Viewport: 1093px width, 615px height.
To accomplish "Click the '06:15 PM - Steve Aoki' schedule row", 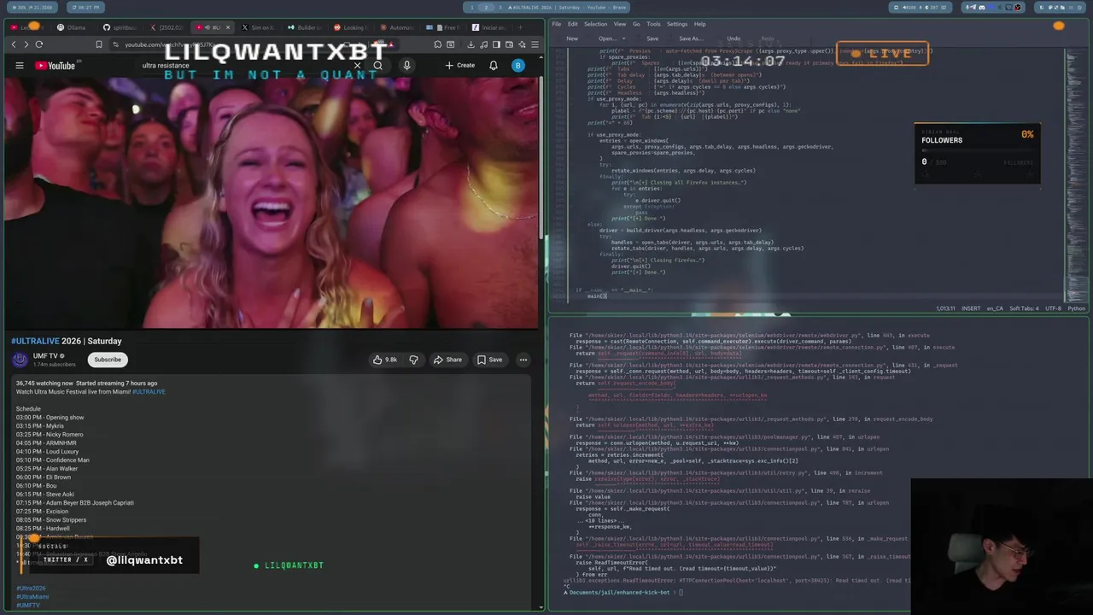I will click(x=44, y=494).
